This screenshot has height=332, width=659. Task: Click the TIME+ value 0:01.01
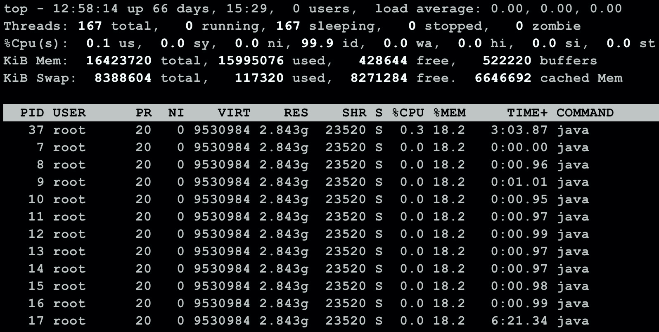[x=519, y=182]
